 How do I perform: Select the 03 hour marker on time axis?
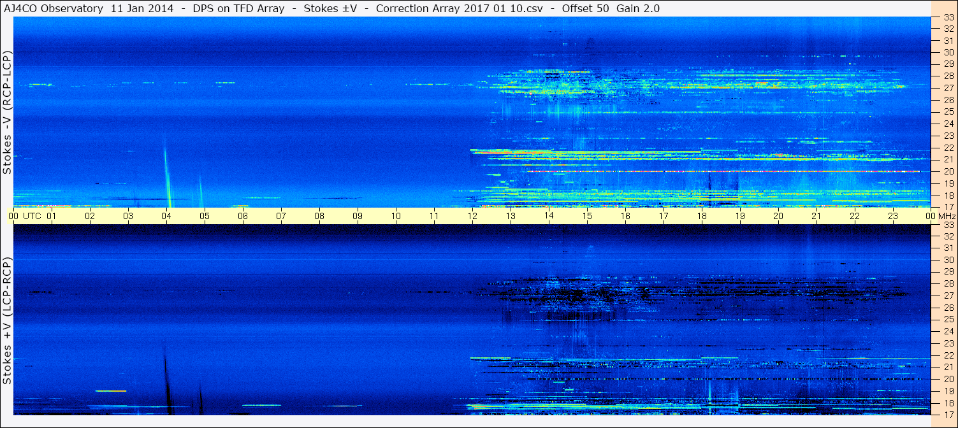(x=128, y=216)
